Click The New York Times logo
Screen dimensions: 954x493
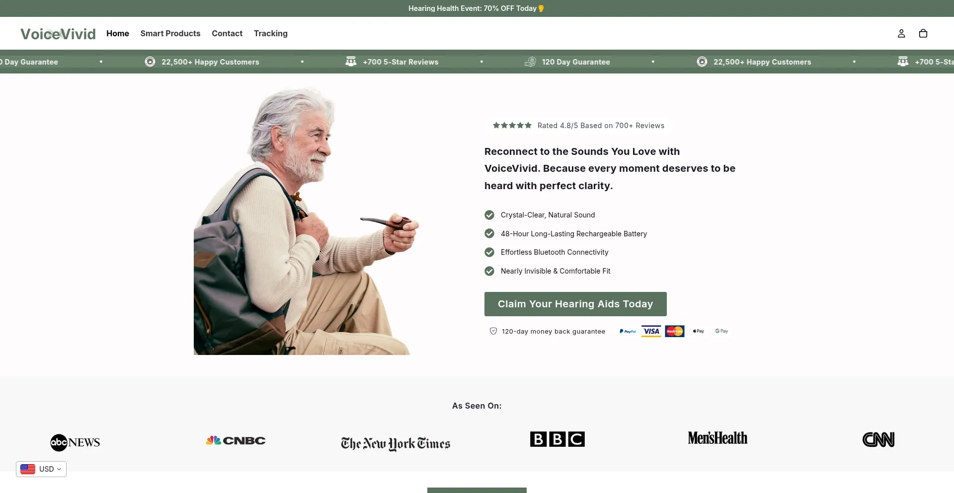(x=396, y=443)
